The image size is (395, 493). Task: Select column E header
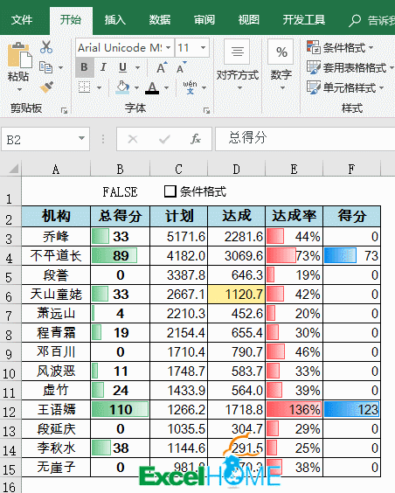294,170
